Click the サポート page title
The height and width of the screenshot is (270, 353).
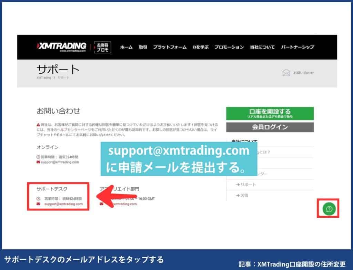[58, 69]
